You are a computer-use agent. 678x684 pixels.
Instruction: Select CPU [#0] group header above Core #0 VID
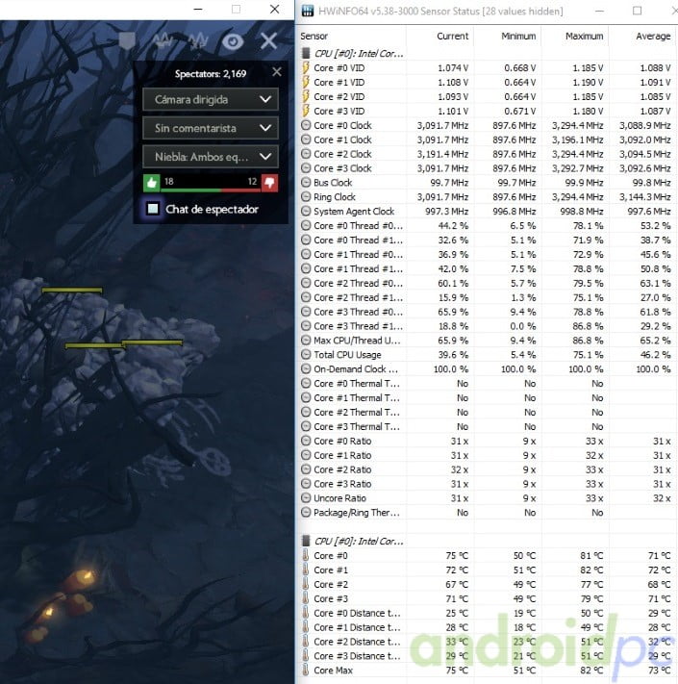[x=359, y=54]
